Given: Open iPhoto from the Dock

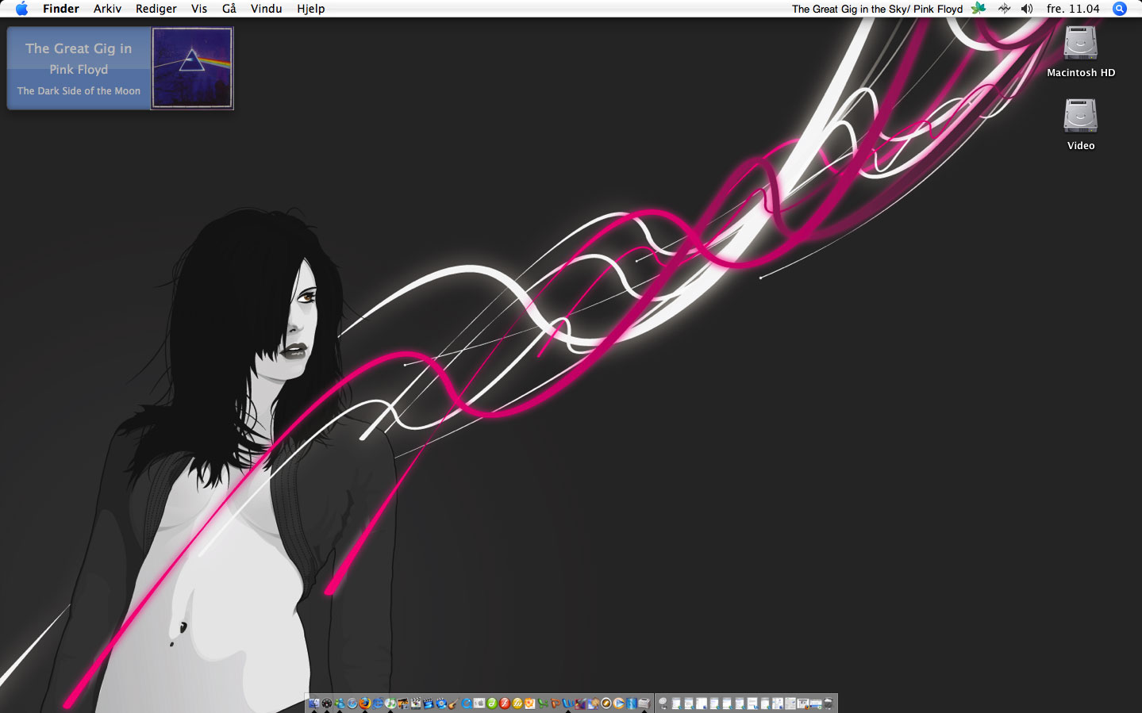Looking at the screenshot, I should pos(403,703).
